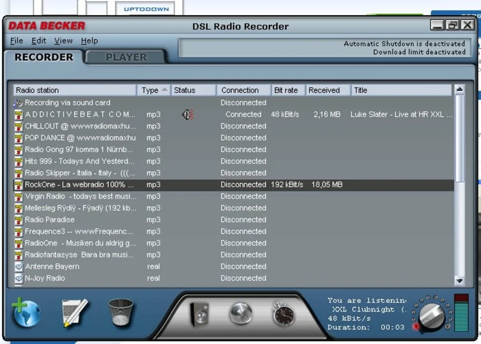Open the Help menu
Screen dimensions: 481x344
click(x=89, y=41)
